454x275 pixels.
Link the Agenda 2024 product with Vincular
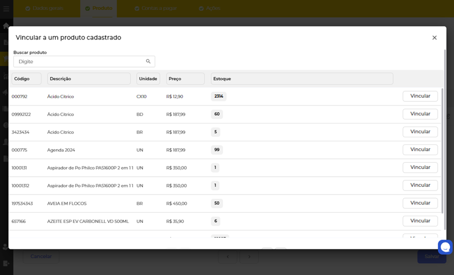[x=420, y=150]
